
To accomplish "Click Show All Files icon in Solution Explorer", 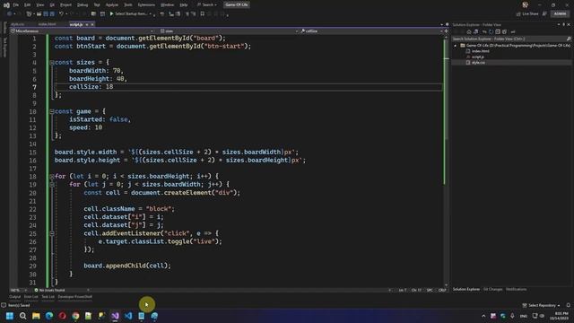I will click(x=504, y=32).
